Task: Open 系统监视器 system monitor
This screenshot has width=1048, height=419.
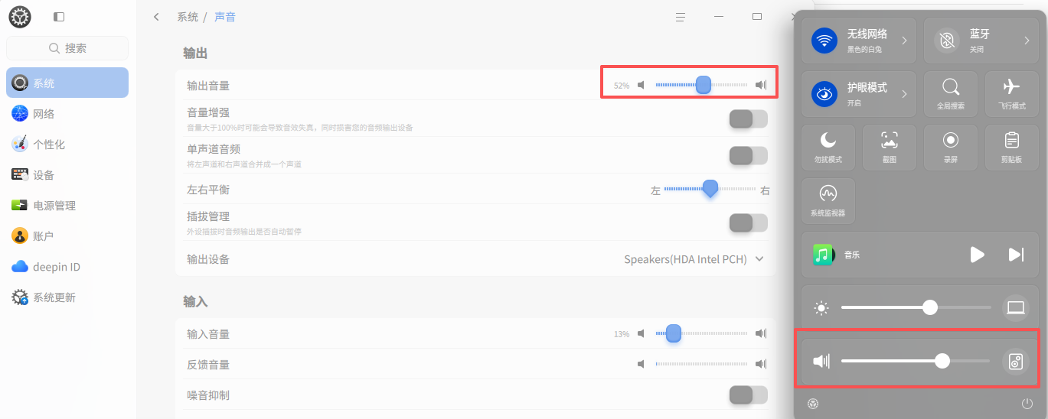Action: point(828,201)
